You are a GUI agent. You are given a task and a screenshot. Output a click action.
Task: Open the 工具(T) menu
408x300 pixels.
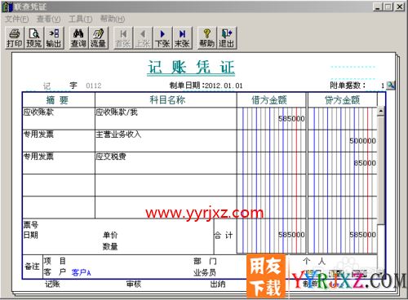click(x=81, y=19)
